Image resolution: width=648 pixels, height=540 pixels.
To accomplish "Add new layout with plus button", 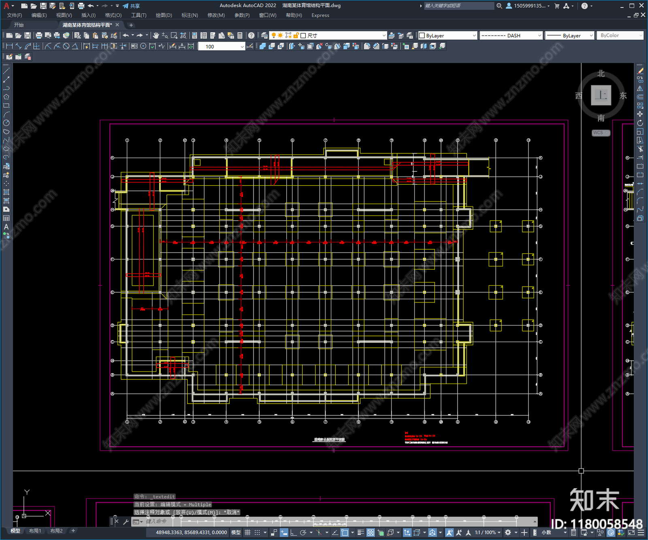I will pyautogui.click(x=73, y=531).
